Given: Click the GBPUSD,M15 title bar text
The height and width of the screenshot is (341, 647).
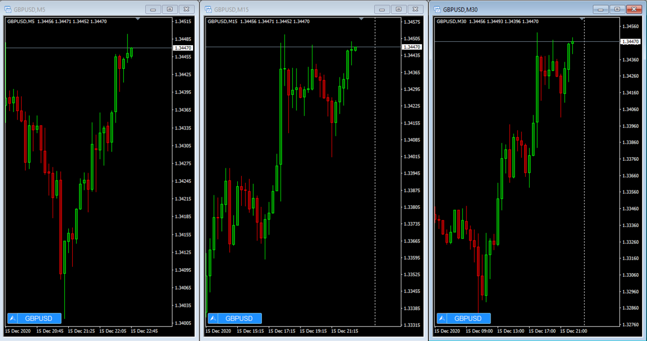Looking at the screenshot, I should click(232, 10).
